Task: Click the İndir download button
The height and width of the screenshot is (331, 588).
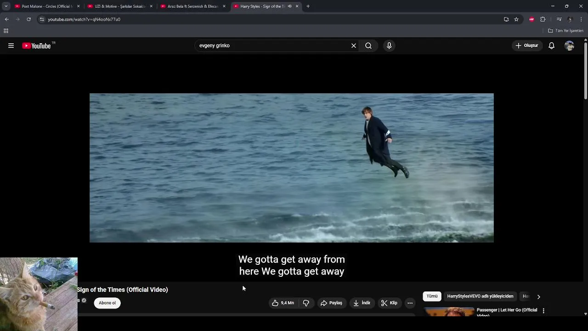Action: (x=362, y=303)
